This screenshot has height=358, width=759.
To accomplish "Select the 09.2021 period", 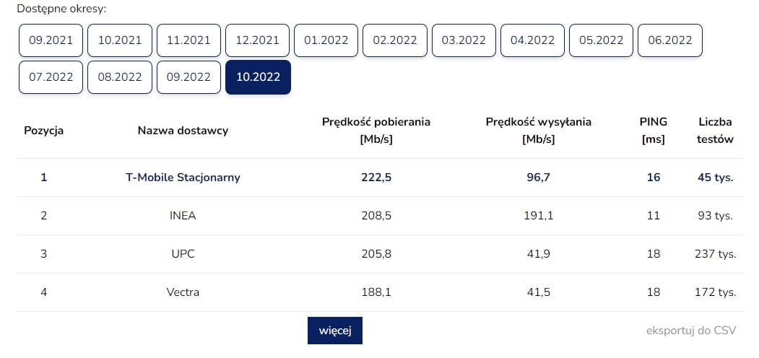I will tap(51, 40).
